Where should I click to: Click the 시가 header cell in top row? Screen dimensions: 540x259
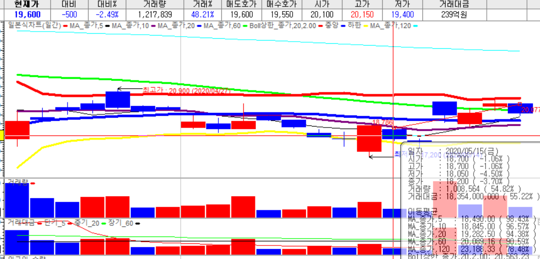(321, 5)
